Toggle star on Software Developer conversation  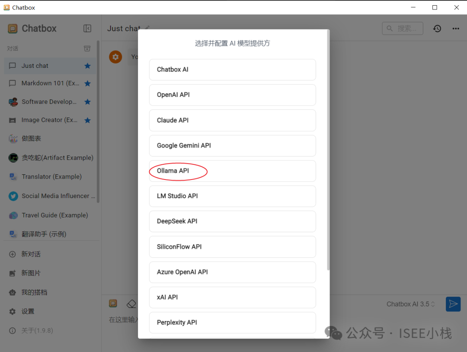pyautogui.click(x=87, y=102)
